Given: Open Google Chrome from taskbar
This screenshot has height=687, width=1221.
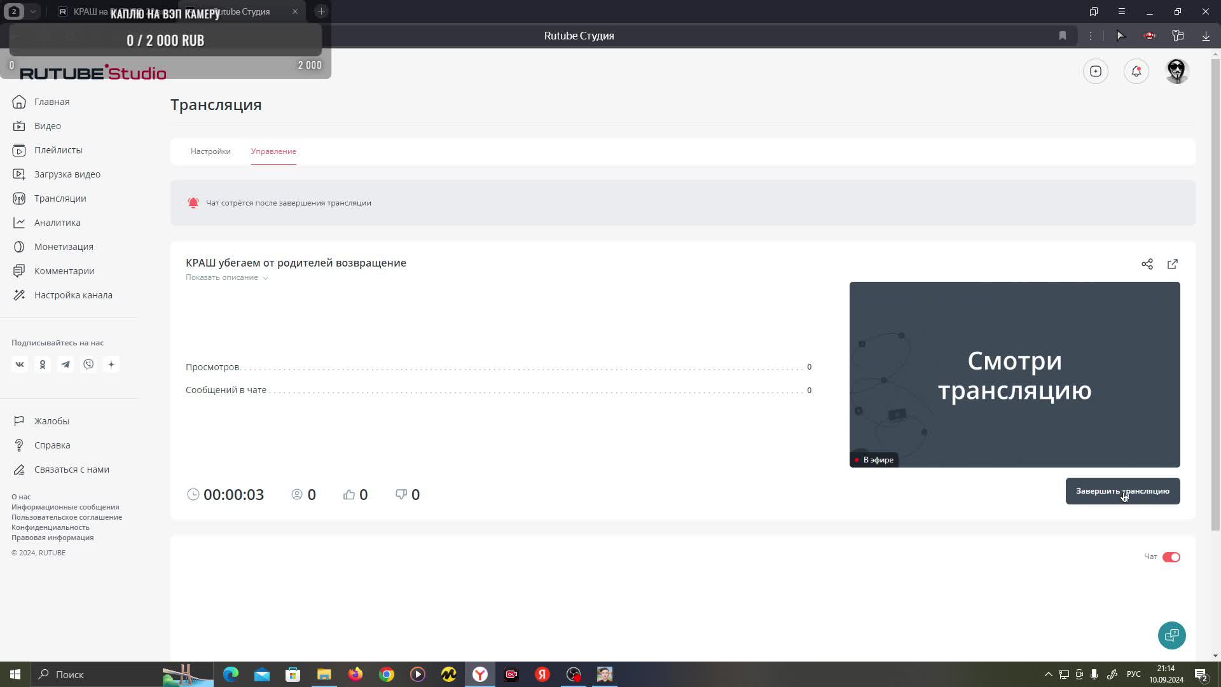Looking at the screenshot, I should 387,674.
